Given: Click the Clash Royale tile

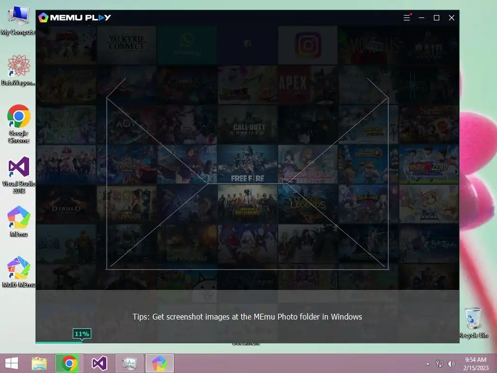Looking at the screenshot, I should pyautogui.click(x=369, y=164).
